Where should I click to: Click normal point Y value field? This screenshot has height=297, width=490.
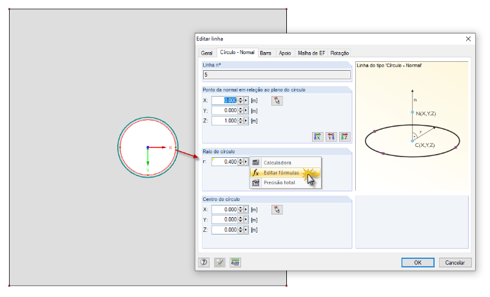(x=224, y=111)
